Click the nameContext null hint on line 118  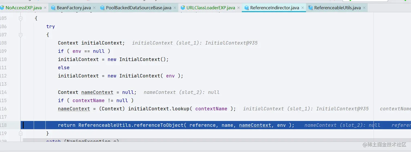coord(342,125)
